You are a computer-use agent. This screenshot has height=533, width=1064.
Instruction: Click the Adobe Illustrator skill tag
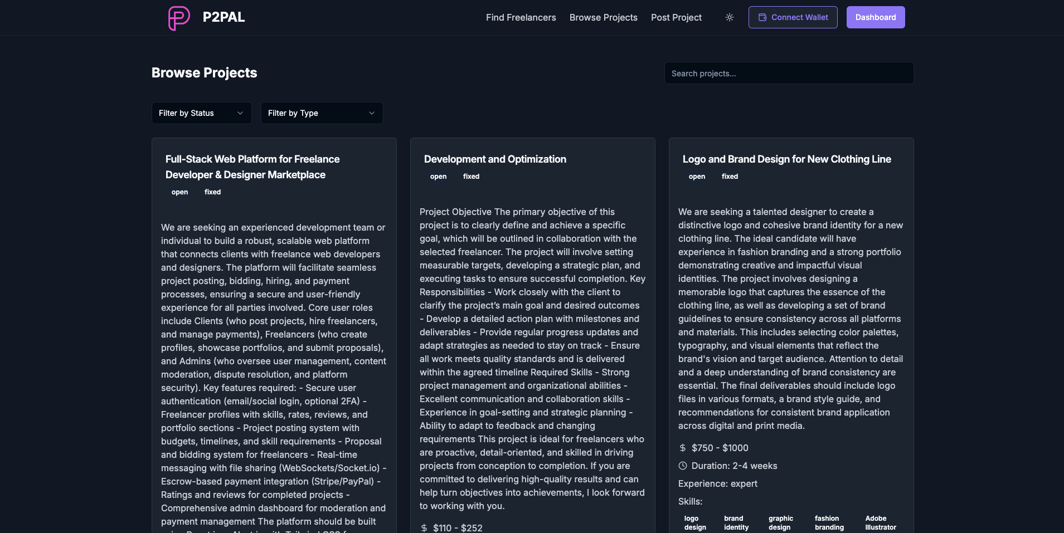click(x=880, y=523)
